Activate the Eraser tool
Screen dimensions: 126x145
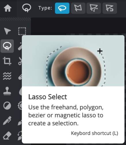click(7, 136)
